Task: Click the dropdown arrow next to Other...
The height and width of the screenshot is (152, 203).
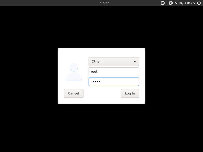Action: point(135,62)
